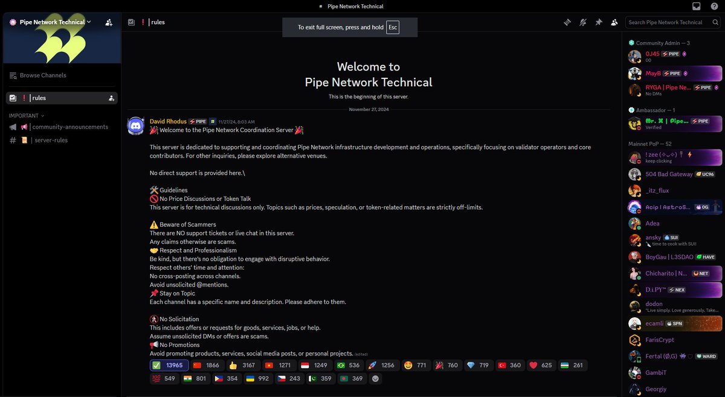Click _itz_flux member entry
Image resolution: width=725 pixels, height=397 pixels.
(674, 191)
